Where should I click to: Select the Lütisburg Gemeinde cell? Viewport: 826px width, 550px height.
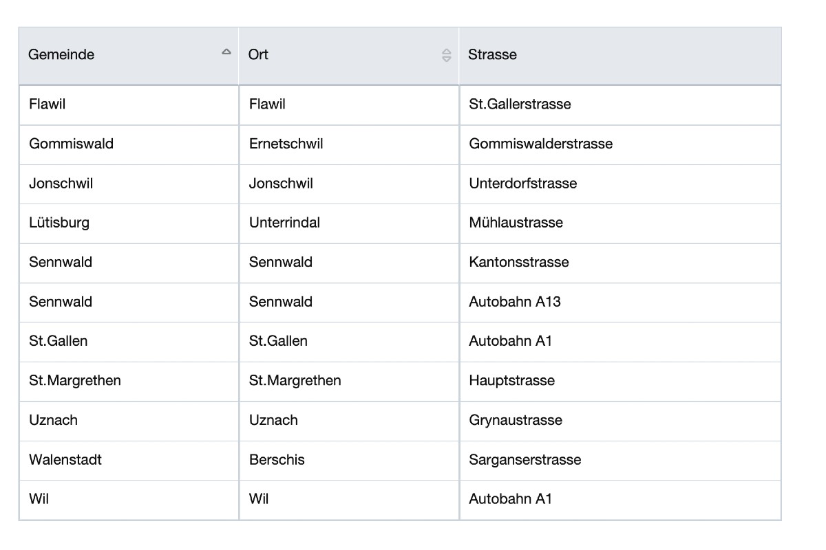pos(59,223)
